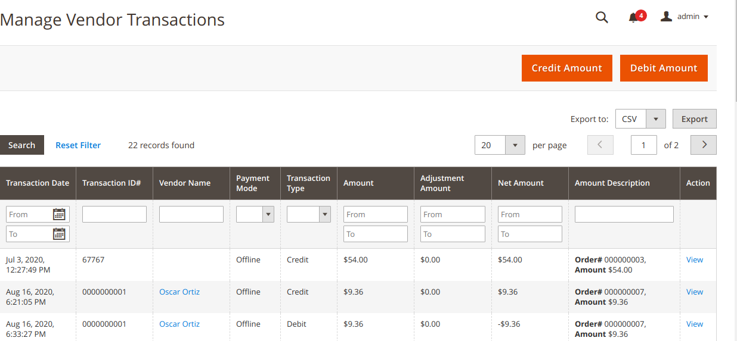The height and width of the screenshot is (341, 737).
Task: Expand the per page count dropdown
Action: (515, 145)
